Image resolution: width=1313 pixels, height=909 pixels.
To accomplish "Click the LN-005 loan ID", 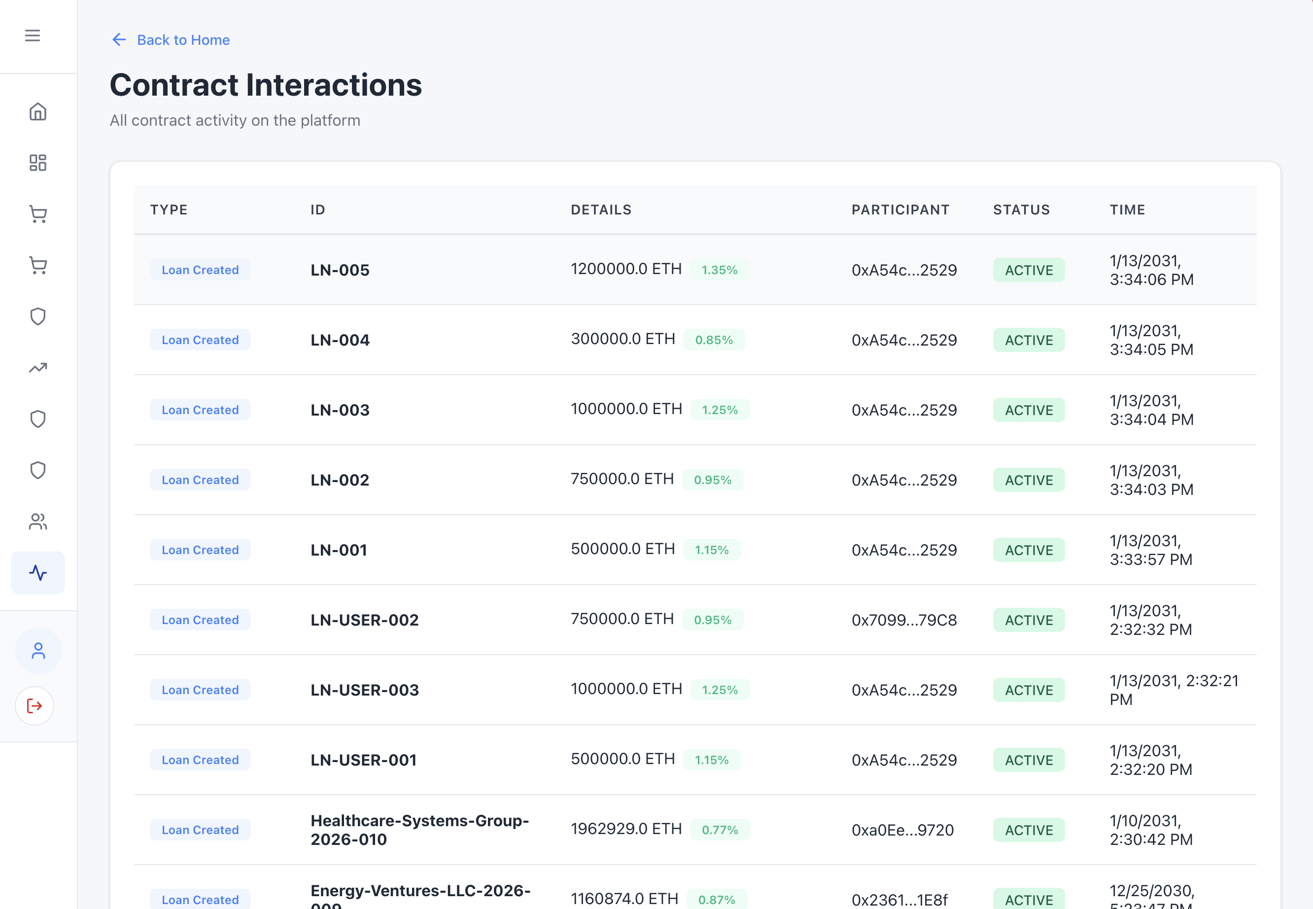I will click(340, 270).
